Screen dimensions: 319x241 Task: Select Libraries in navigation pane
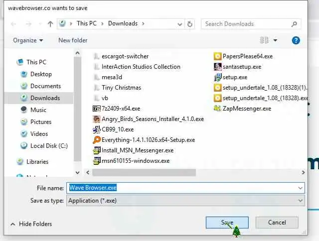point(37,162)
